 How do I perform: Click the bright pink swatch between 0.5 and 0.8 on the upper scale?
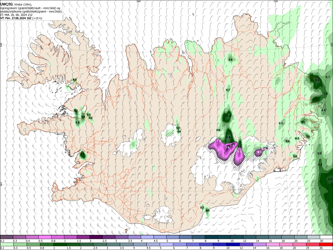pos(45,237)
